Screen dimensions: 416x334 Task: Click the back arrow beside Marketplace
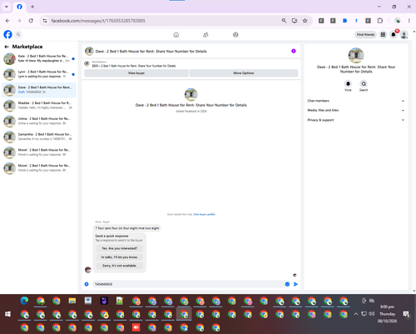tap(7, 47)
